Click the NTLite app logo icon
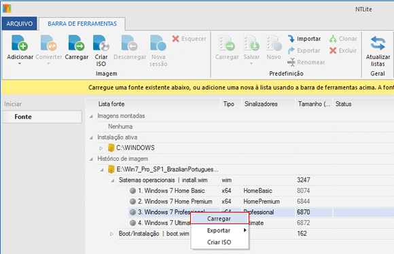 pyautogui.click(x=7, y=9)
